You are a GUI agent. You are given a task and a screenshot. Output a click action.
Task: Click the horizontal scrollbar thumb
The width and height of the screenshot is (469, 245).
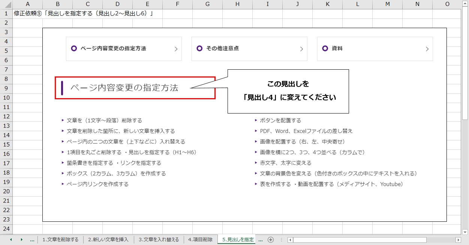[x=360, y=240]
